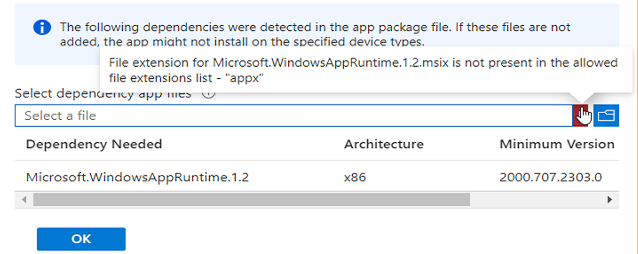Select the Microsoft.WindowsAppRuntime.1.2 dependency row
Image resolution: width=638 pixels, height=254 pixels.
[137, 177]
